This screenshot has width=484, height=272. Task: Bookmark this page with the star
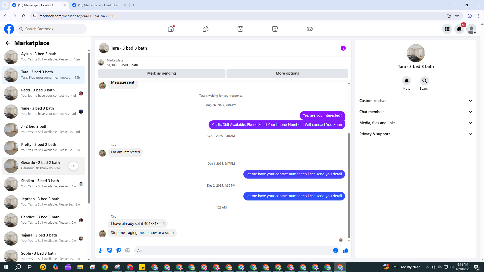[457, 16]
